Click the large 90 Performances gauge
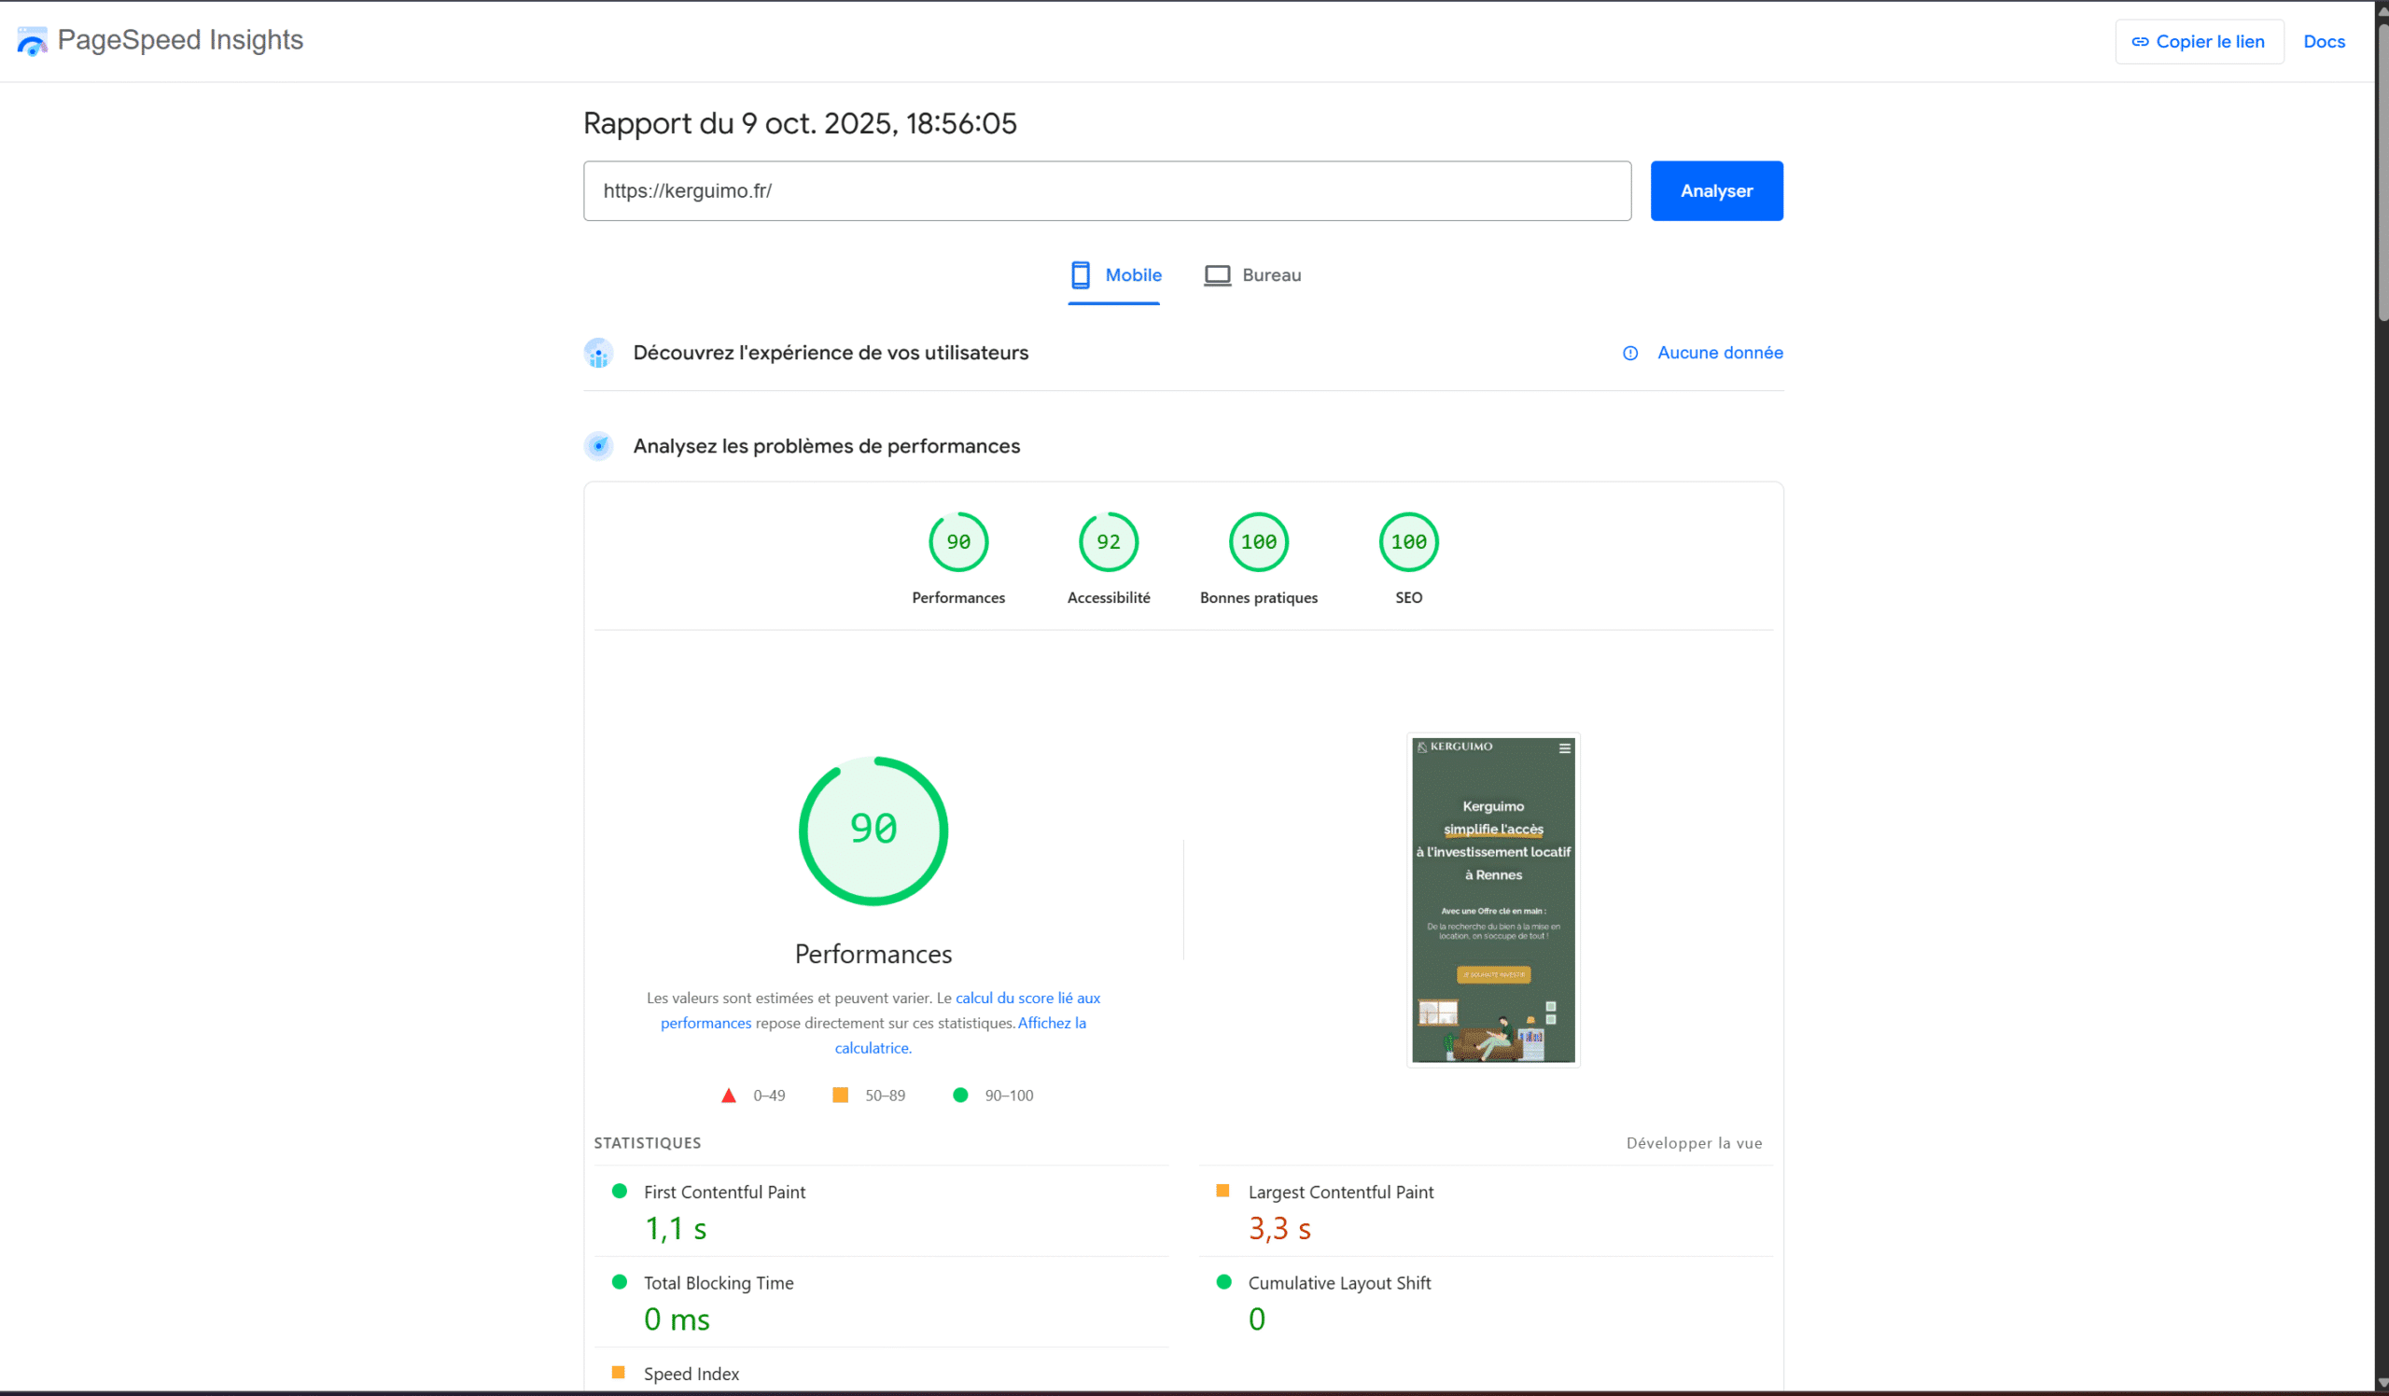The height and width of the screenshot is (1396, 2389). [x=873, y=831]
